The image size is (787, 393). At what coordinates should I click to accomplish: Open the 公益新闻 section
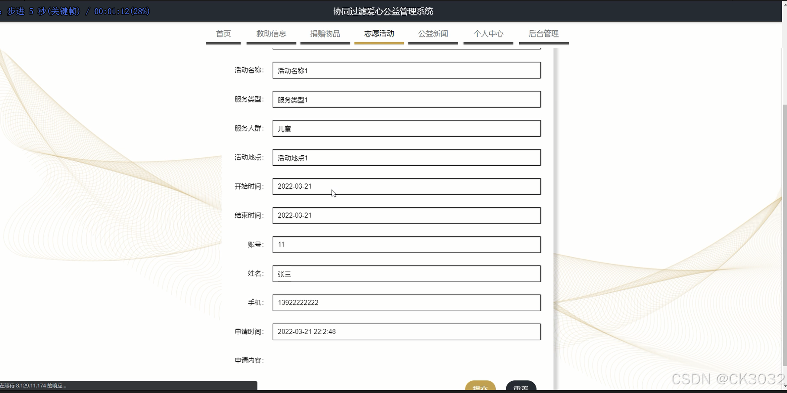[433, 33]
